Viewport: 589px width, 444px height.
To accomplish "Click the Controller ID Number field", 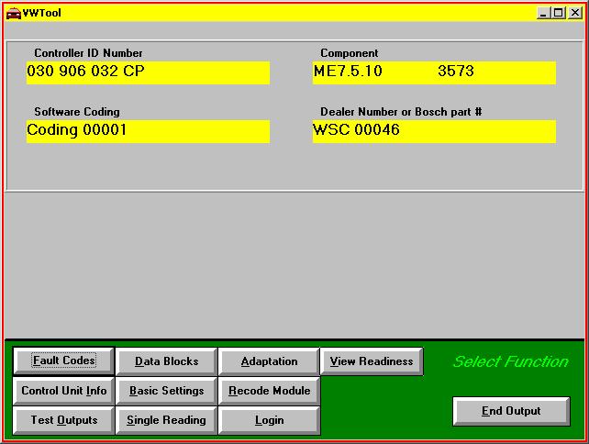I will tap(148, 72).
